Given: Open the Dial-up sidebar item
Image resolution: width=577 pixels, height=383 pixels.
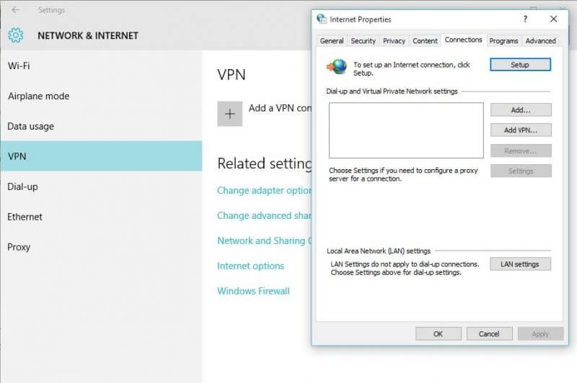Looking at the screenshot, I should click(x=101, y=186).
